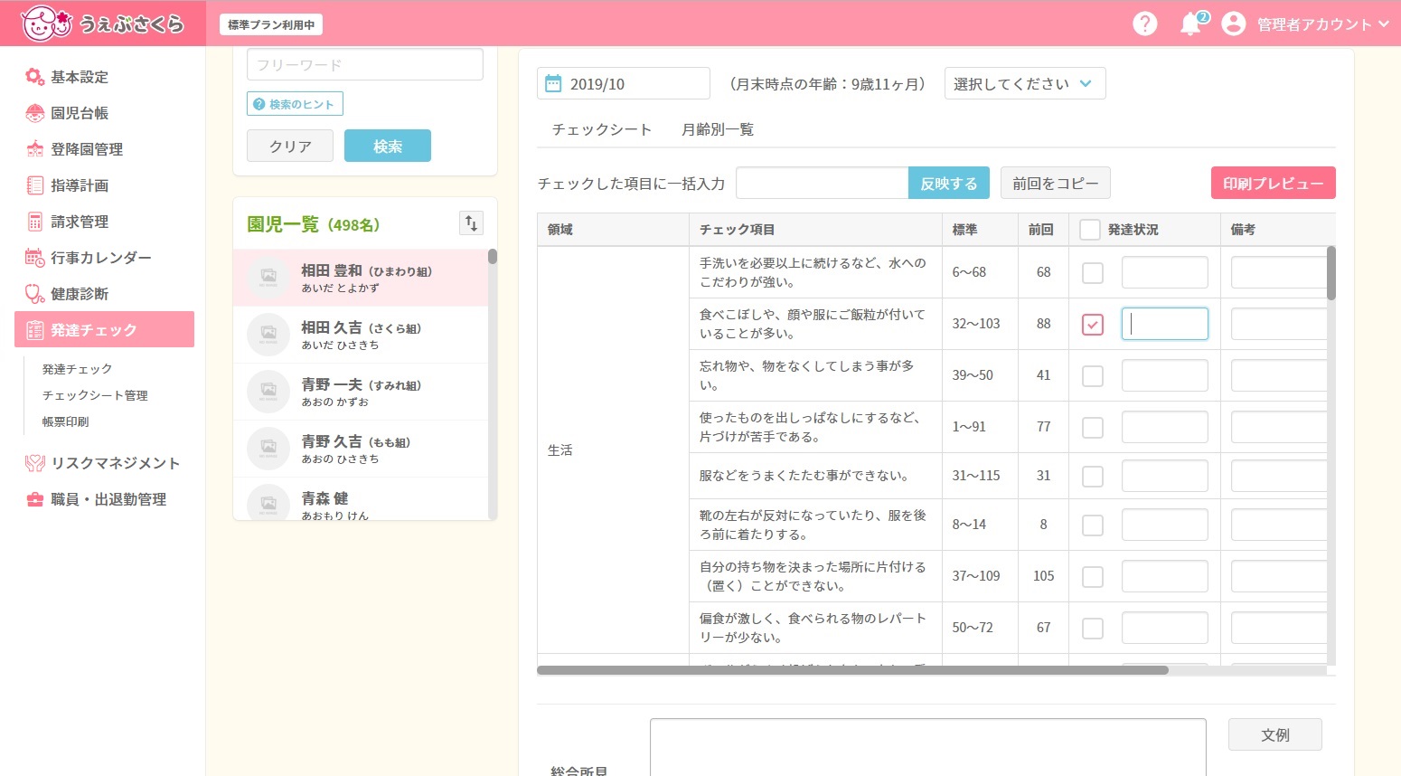Open 行事カレンダー in the sidebar
The height and width of the screenshot is (776, 1401).
pyautogui.click(x=89, y=258)
